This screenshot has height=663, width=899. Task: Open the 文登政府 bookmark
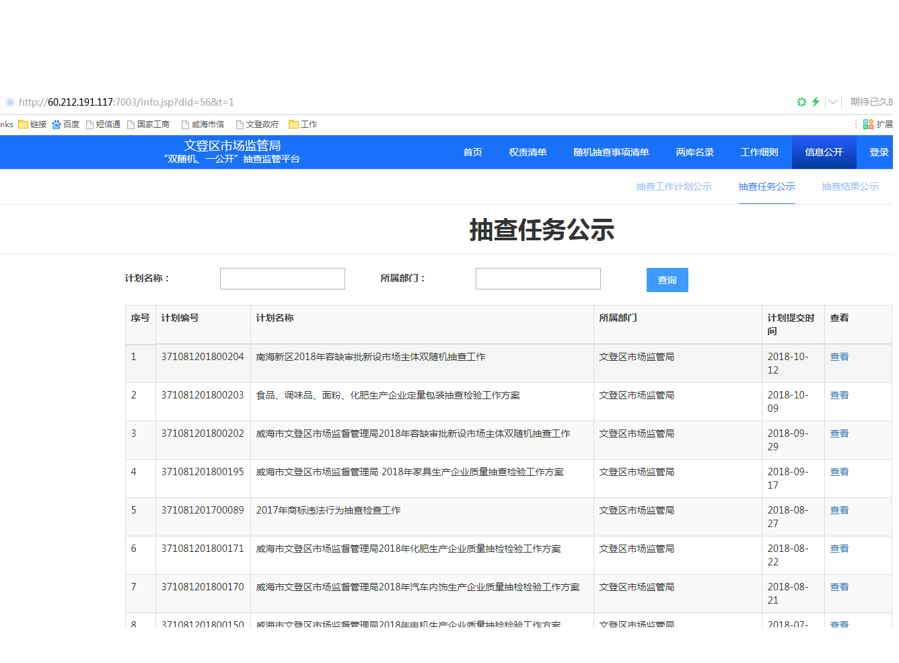pyautogui.click(x=257, y=125)
